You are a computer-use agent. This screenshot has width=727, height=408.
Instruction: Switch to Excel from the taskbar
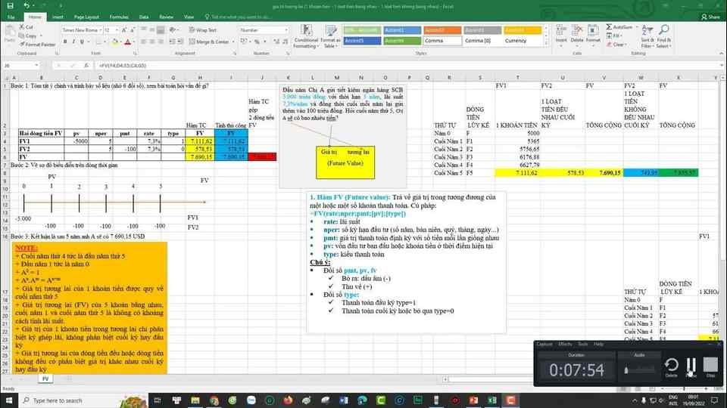[492, 400]
